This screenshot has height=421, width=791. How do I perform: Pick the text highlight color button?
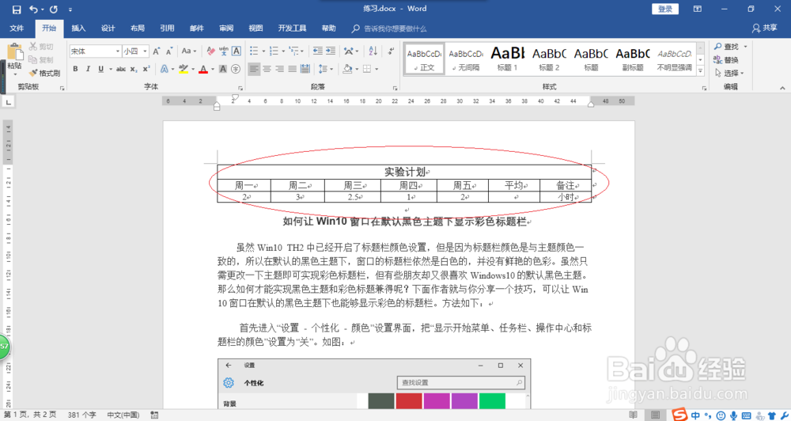[x=184, y=69]
